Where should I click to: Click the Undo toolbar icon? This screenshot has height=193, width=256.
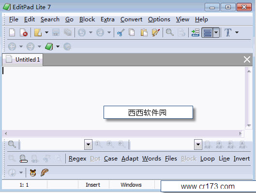point(82,32)
